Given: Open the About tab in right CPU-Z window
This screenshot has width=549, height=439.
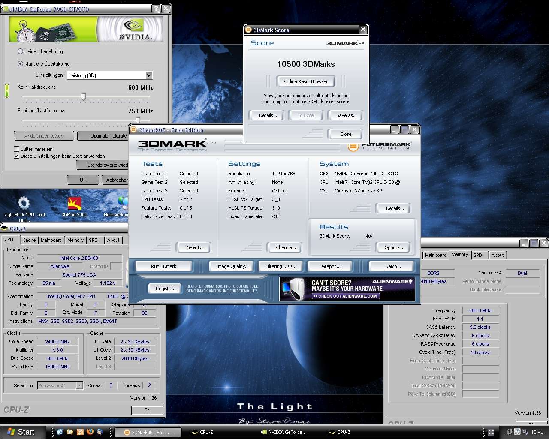Looking at the screenshot, I should click(498, 255).
